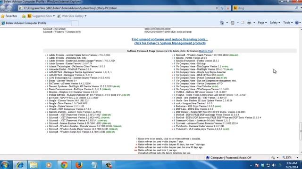
Task: Open the Safety menu
Action: [x=275, y=23]
